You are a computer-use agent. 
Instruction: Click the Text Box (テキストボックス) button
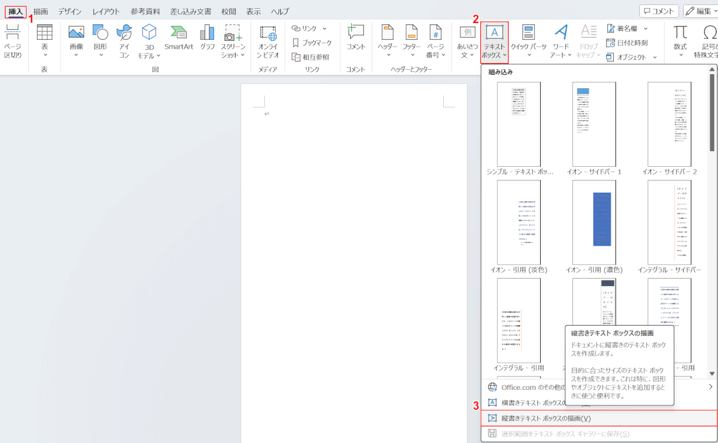coord(494,42)
